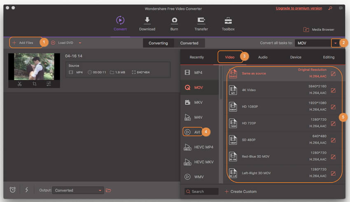Open the output folder icon

[108, 190]
